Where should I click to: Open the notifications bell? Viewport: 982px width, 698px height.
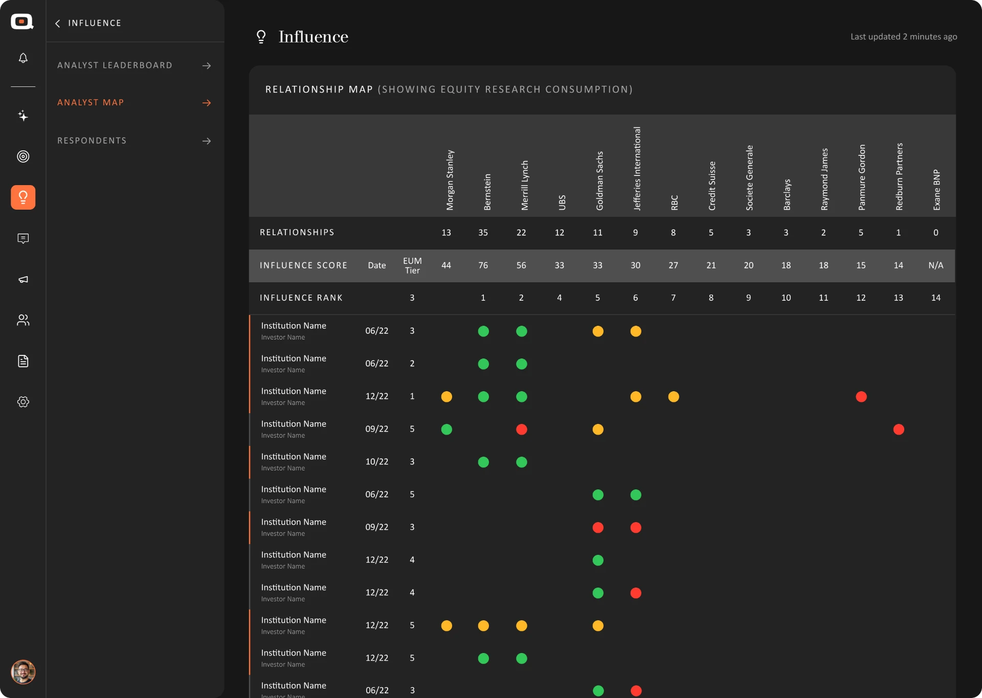(x=23, y=58)
